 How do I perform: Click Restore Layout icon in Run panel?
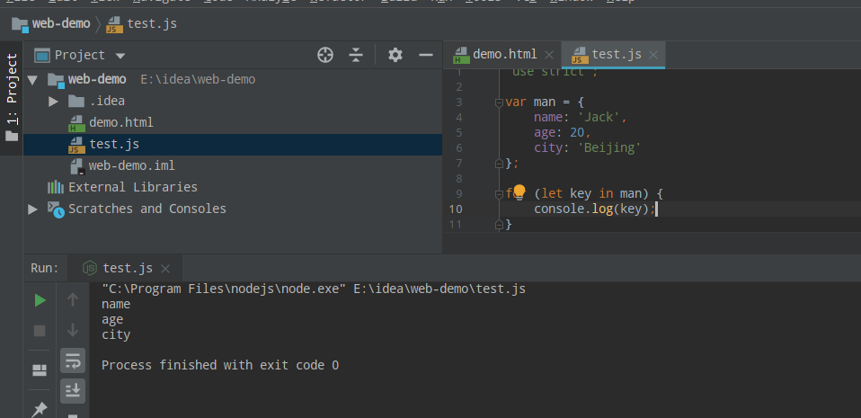(x=40, y=370)
